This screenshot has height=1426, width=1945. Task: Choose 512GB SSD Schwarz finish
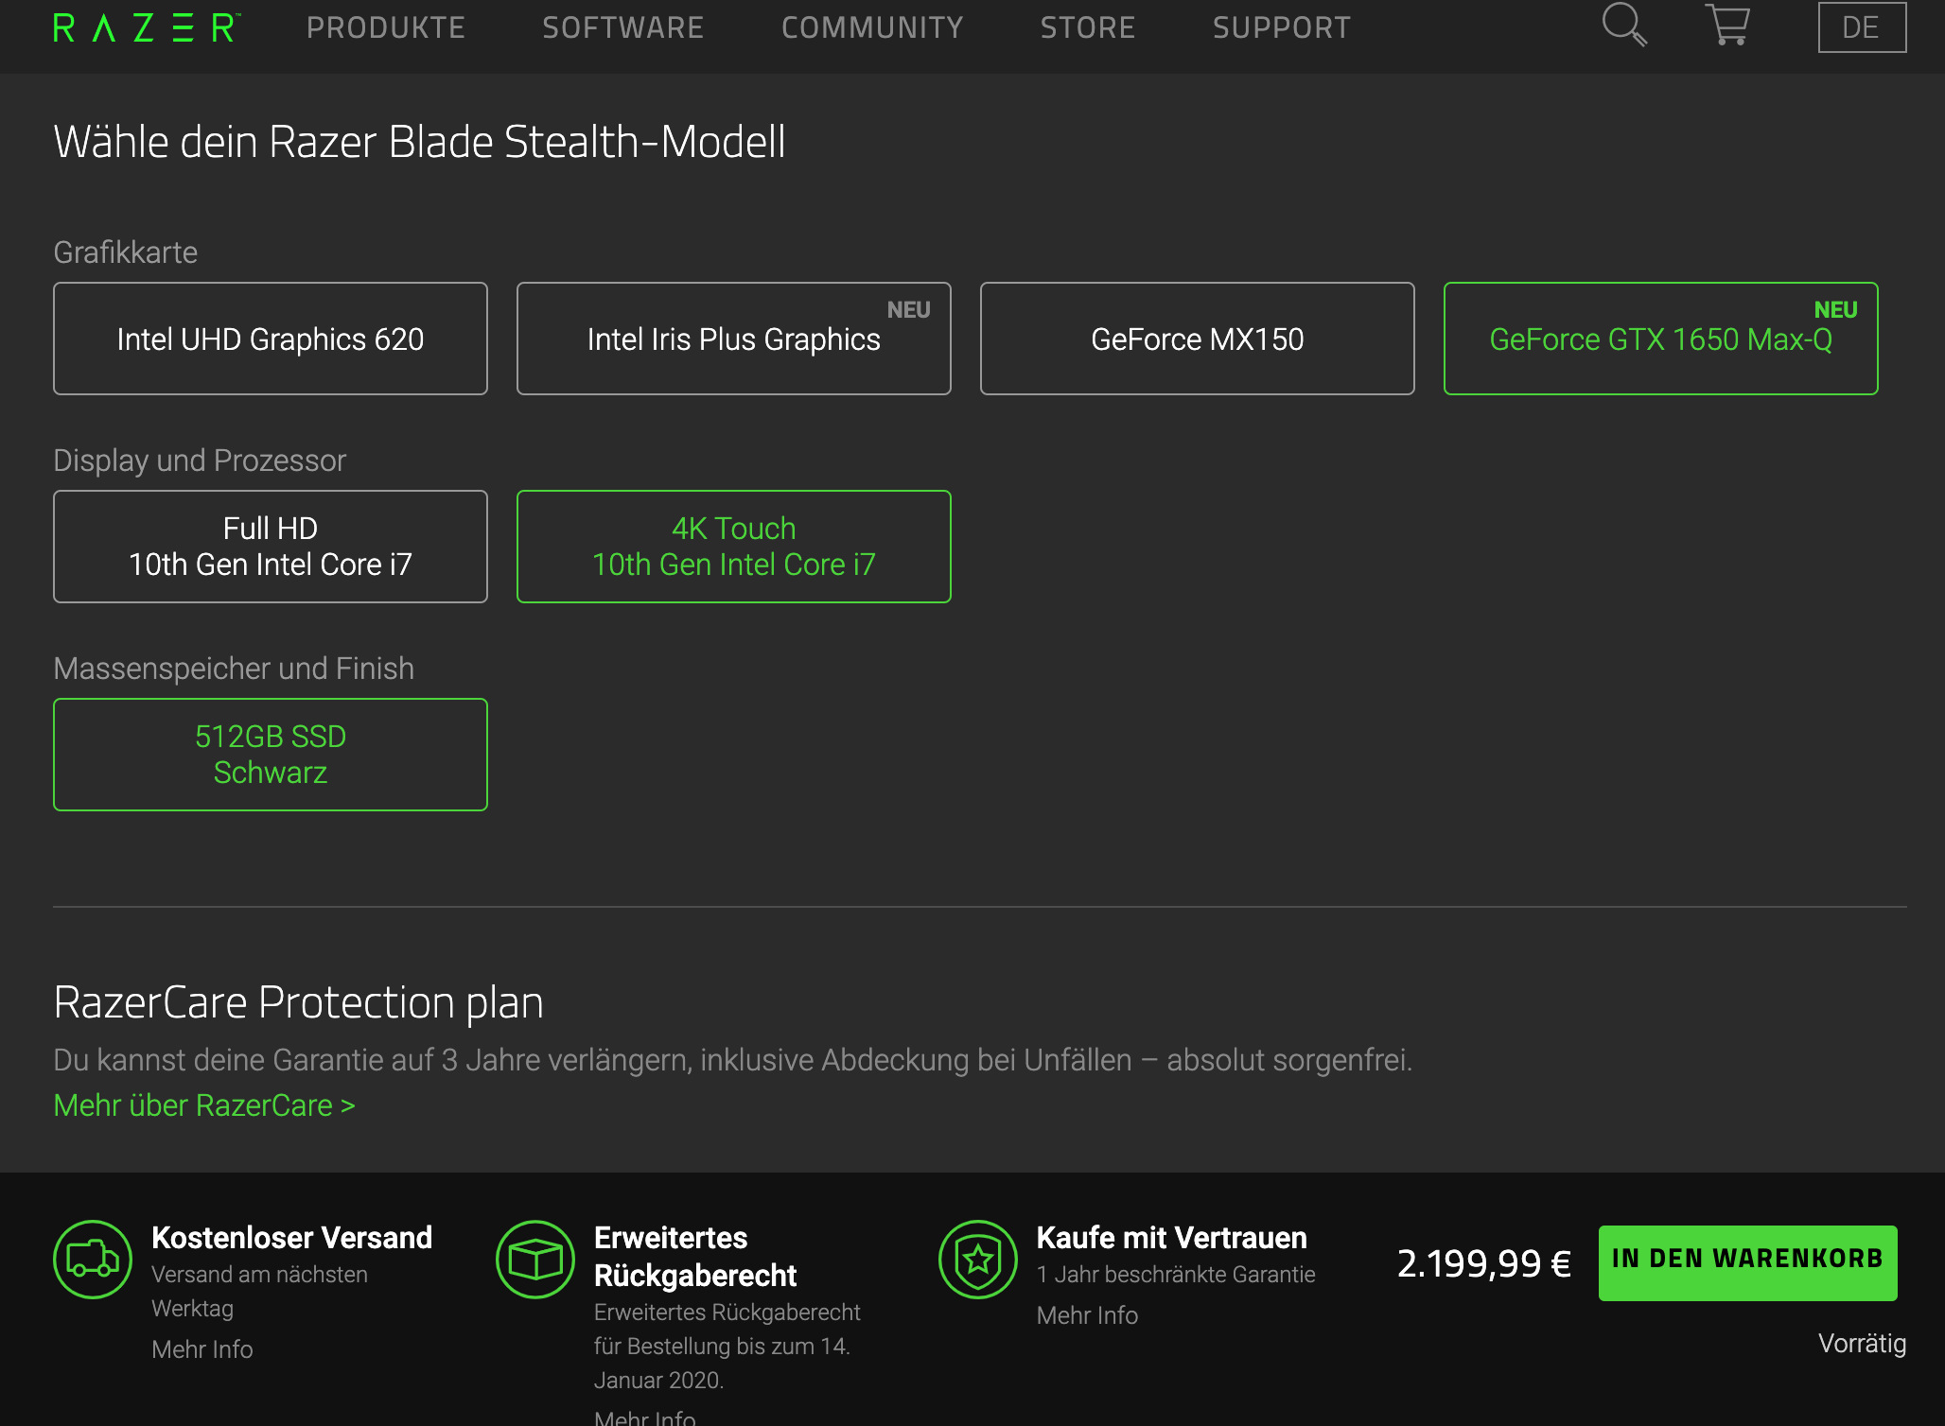click(x=271, y=754)
